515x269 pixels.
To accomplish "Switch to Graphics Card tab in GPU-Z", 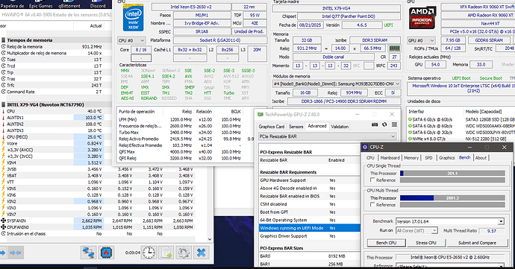I will point(271,127).
